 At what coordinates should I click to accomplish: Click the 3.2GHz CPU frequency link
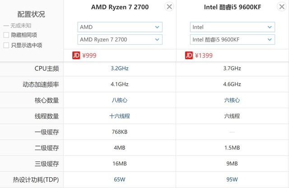tap(119, 69)
